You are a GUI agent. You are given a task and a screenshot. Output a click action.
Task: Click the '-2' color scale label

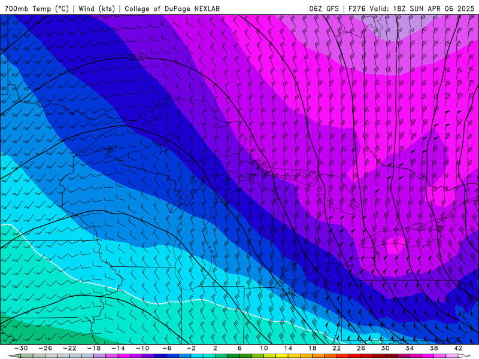pyautogui.click(x=191, y=348)
